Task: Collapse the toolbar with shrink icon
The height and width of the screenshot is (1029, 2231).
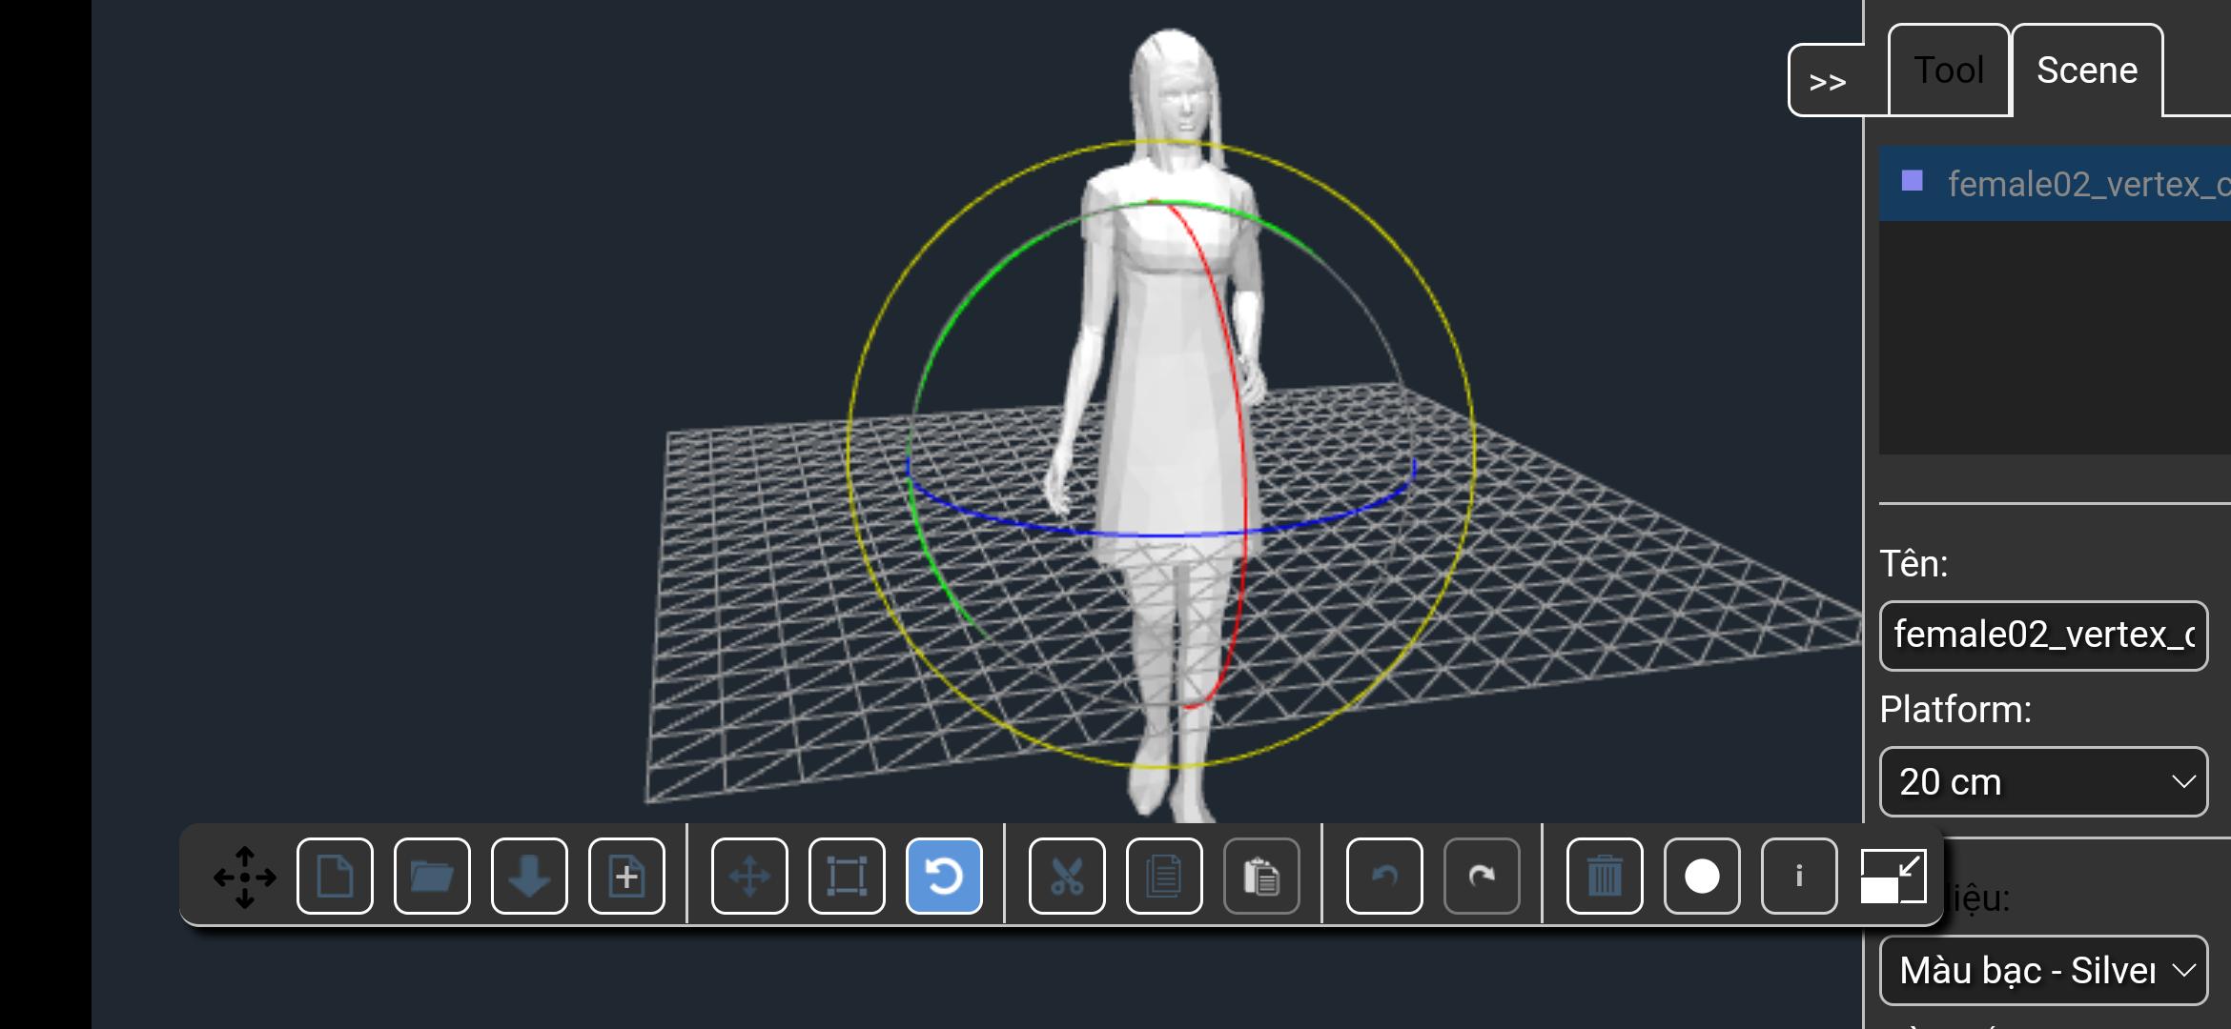Action: 1893,876
